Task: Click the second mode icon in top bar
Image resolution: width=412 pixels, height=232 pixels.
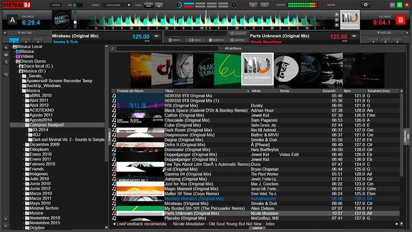Action: click(159, 5)
